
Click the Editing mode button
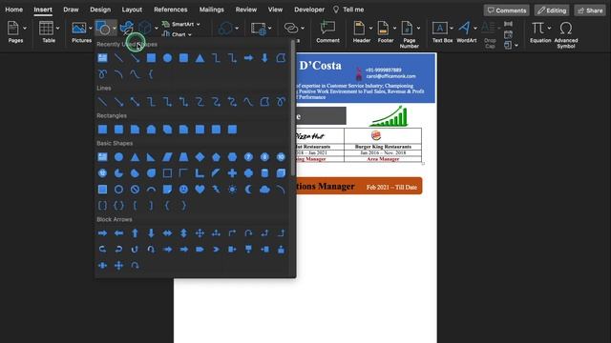pyautogui.click(x=552, y=10)
